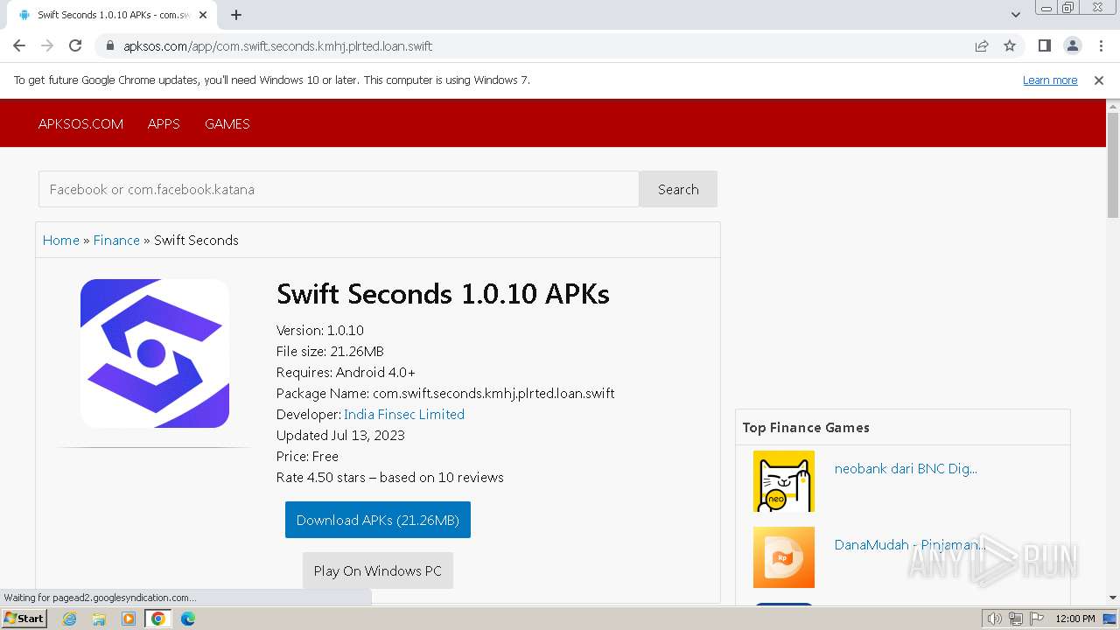This screenshot has height=630, width=1120.
Task: Open the Chrome side panel
Action: (1044, 45)
